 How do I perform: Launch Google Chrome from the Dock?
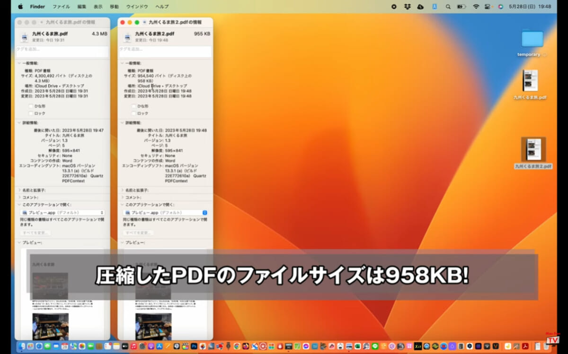(237, 346)
